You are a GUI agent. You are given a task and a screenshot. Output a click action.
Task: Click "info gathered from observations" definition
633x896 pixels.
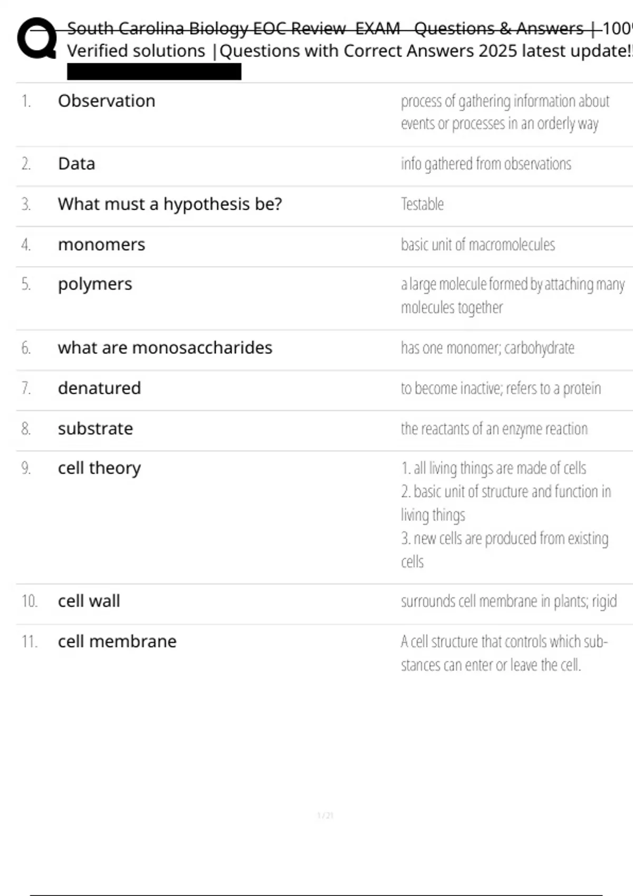[486, 164]
